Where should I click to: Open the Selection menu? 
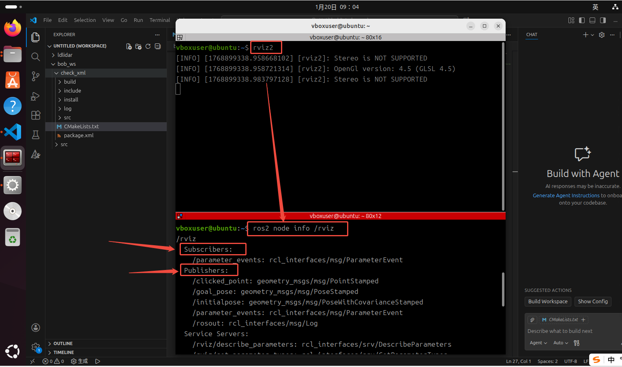[85, 20]
